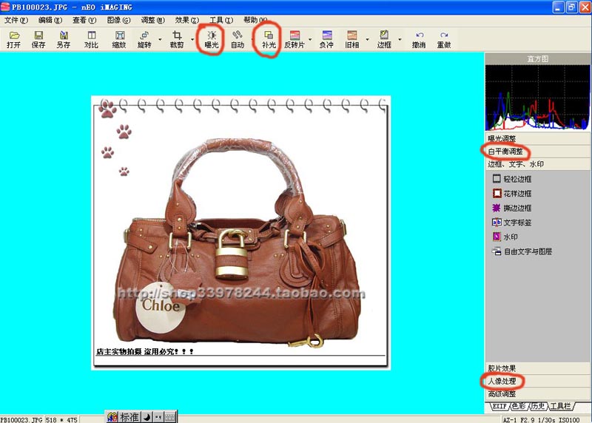
Task: Open 轻松边框 simple border tool
Action: point(512,179)
